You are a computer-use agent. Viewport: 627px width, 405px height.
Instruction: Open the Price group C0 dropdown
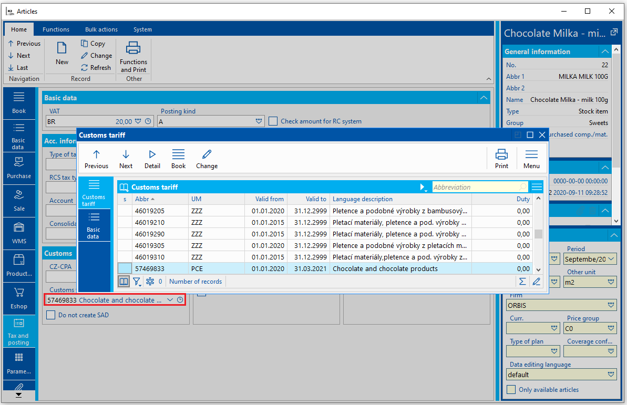point(611,329)
